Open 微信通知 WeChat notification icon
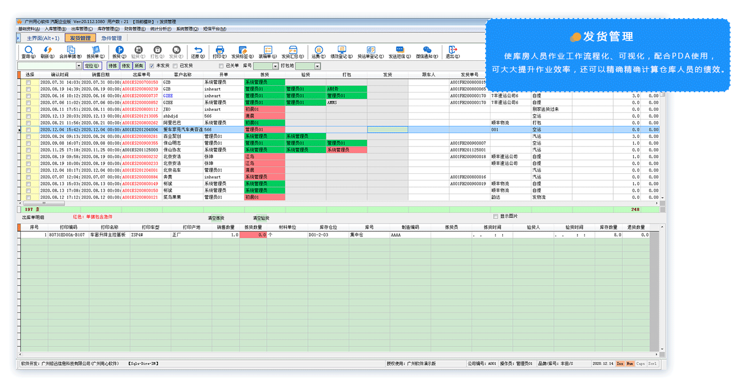This screenshot has width=745, height=389. [x=427, y=50]
